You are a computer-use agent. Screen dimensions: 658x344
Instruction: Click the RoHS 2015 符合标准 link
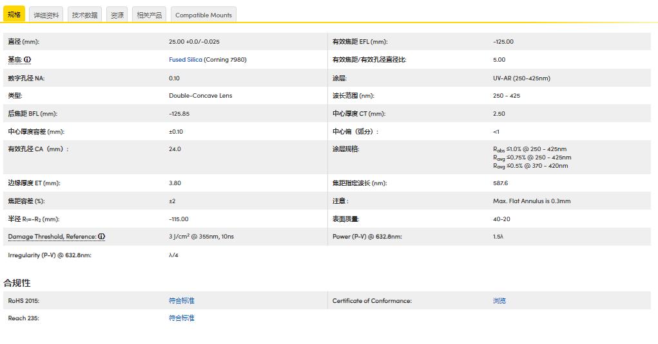(x=182, y=300)
